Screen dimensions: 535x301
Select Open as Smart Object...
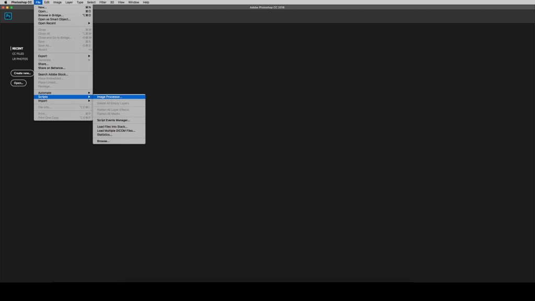[63, 19]
